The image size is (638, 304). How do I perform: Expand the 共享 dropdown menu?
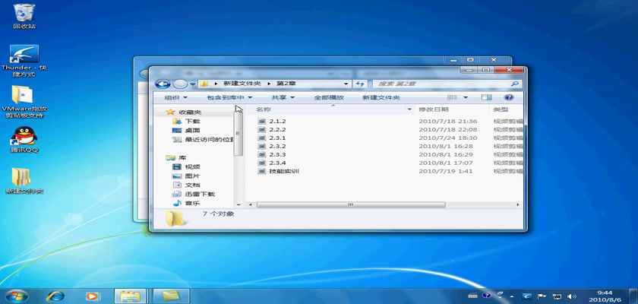(283, 97)
